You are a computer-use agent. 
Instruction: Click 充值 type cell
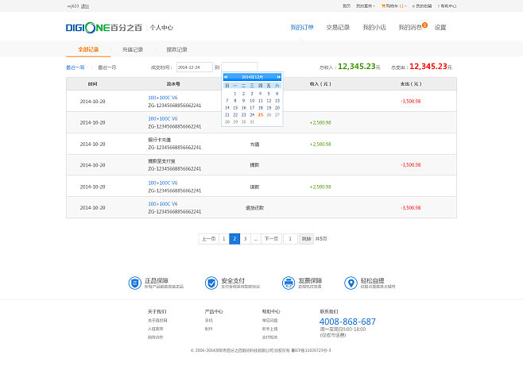coord(254,144)
